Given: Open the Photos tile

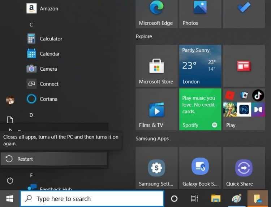Looking at the screenshot, I should pos(200,13).
